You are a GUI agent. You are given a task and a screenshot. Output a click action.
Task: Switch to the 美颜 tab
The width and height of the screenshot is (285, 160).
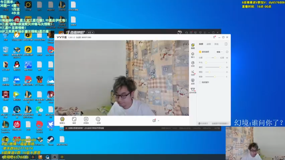click(201, 44)
